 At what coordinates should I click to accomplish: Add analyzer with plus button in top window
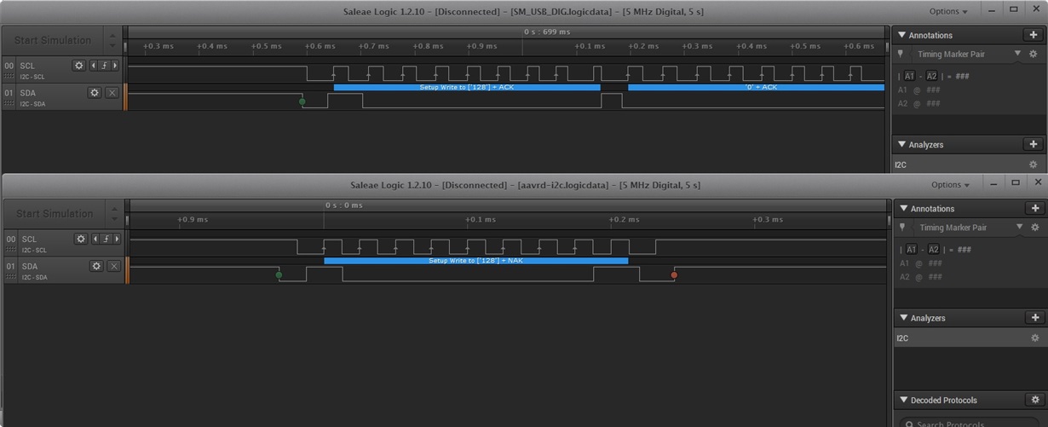[1033, 144]
